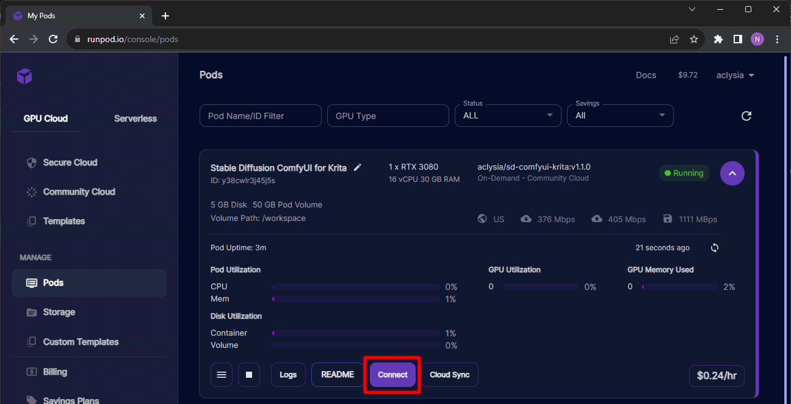Open a new browser tab

(165, 16)
